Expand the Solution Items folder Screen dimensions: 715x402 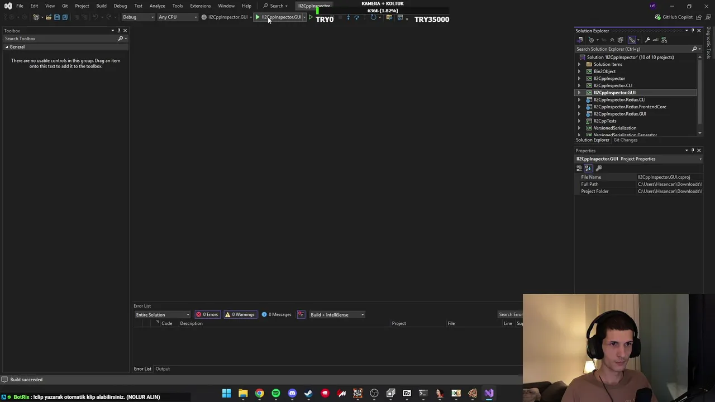pos(579,64)
